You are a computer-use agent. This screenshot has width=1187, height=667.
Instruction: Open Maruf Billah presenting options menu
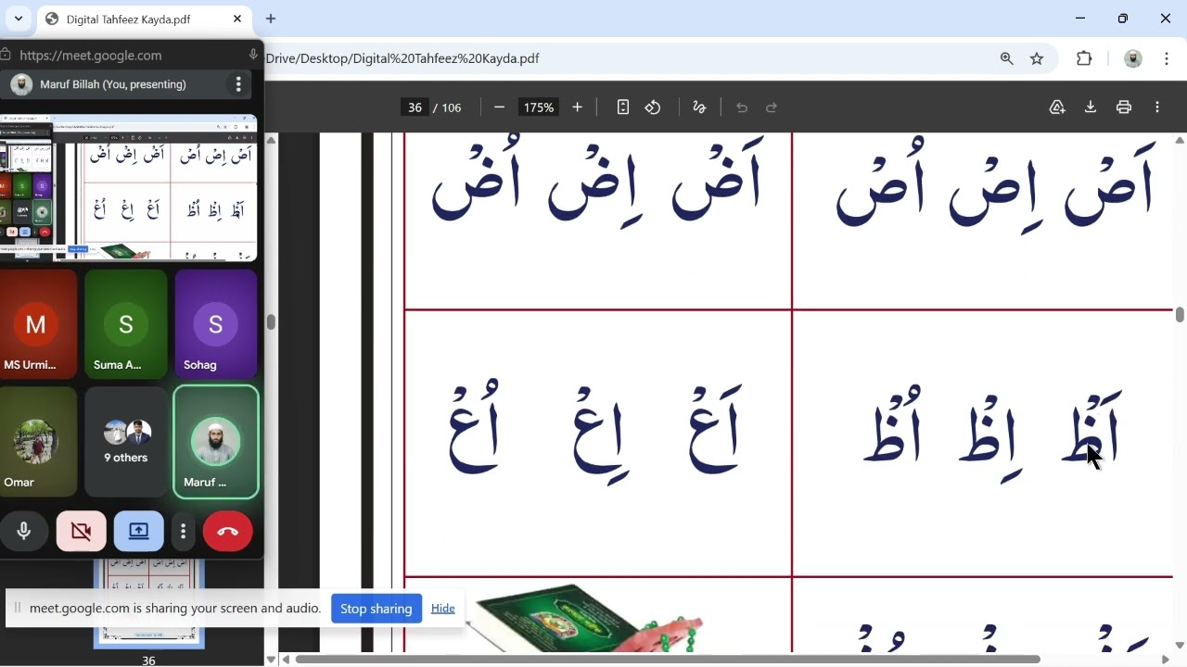click(238, 84)
